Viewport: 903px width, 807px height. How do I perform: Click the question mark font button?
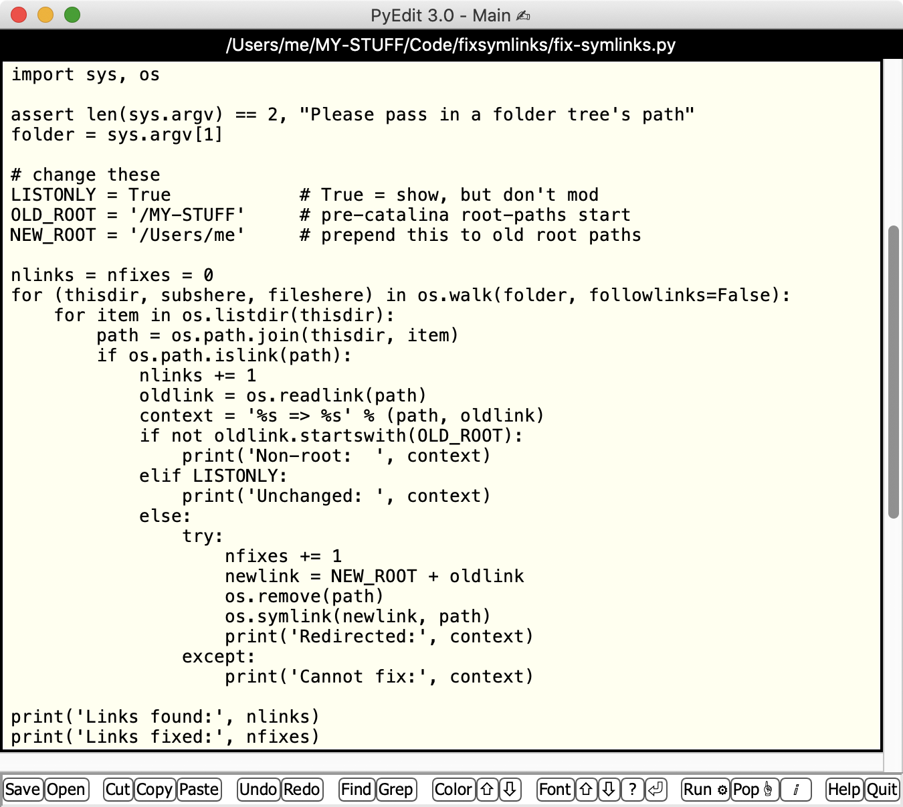pos(632,790)
